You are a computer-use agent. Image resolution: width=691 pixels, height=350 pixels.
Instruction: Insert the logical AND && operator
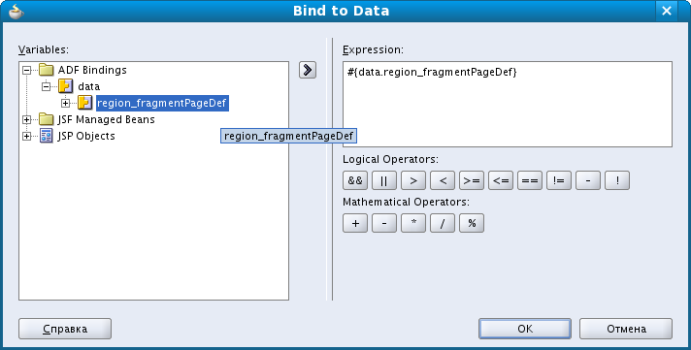pyautogui.click(x=355, y=180)
